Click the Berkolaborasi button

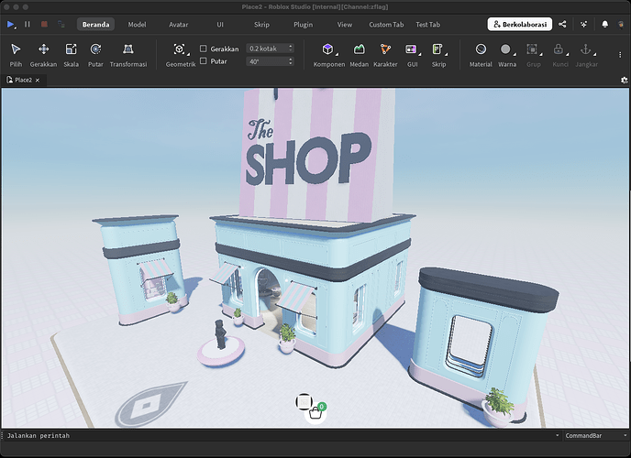[519, 25]
